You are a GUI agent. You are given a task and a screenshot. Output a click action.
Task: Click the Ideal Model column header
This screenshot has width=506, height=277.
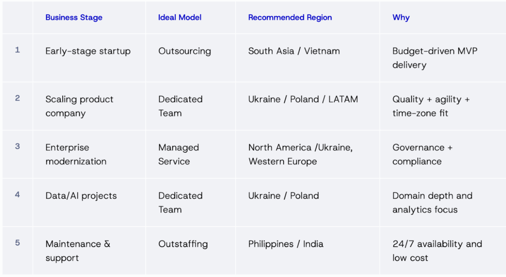(x=180, y=17)
